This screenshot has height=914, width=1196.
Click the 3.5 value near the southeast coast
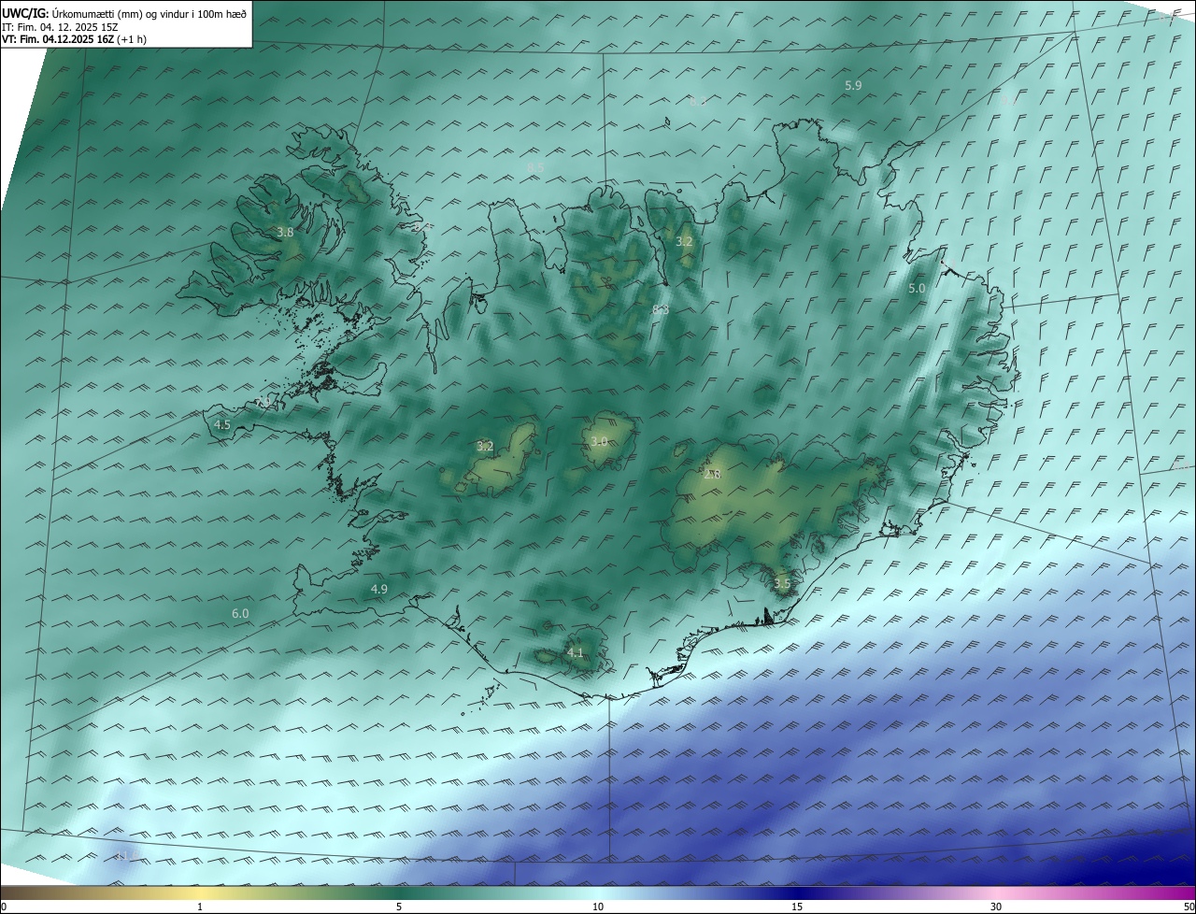pyautogui.click(x=782, y=584)
